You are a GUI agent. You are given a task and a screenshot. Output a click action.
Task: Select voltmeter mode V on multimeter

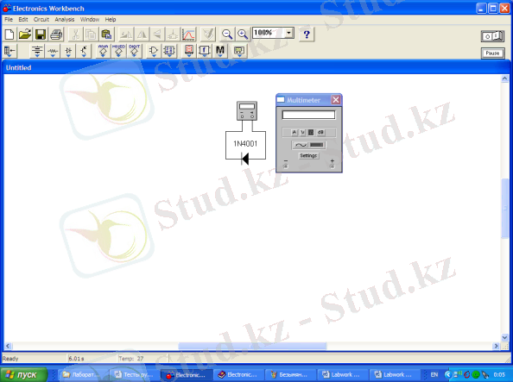pos(302,132)
